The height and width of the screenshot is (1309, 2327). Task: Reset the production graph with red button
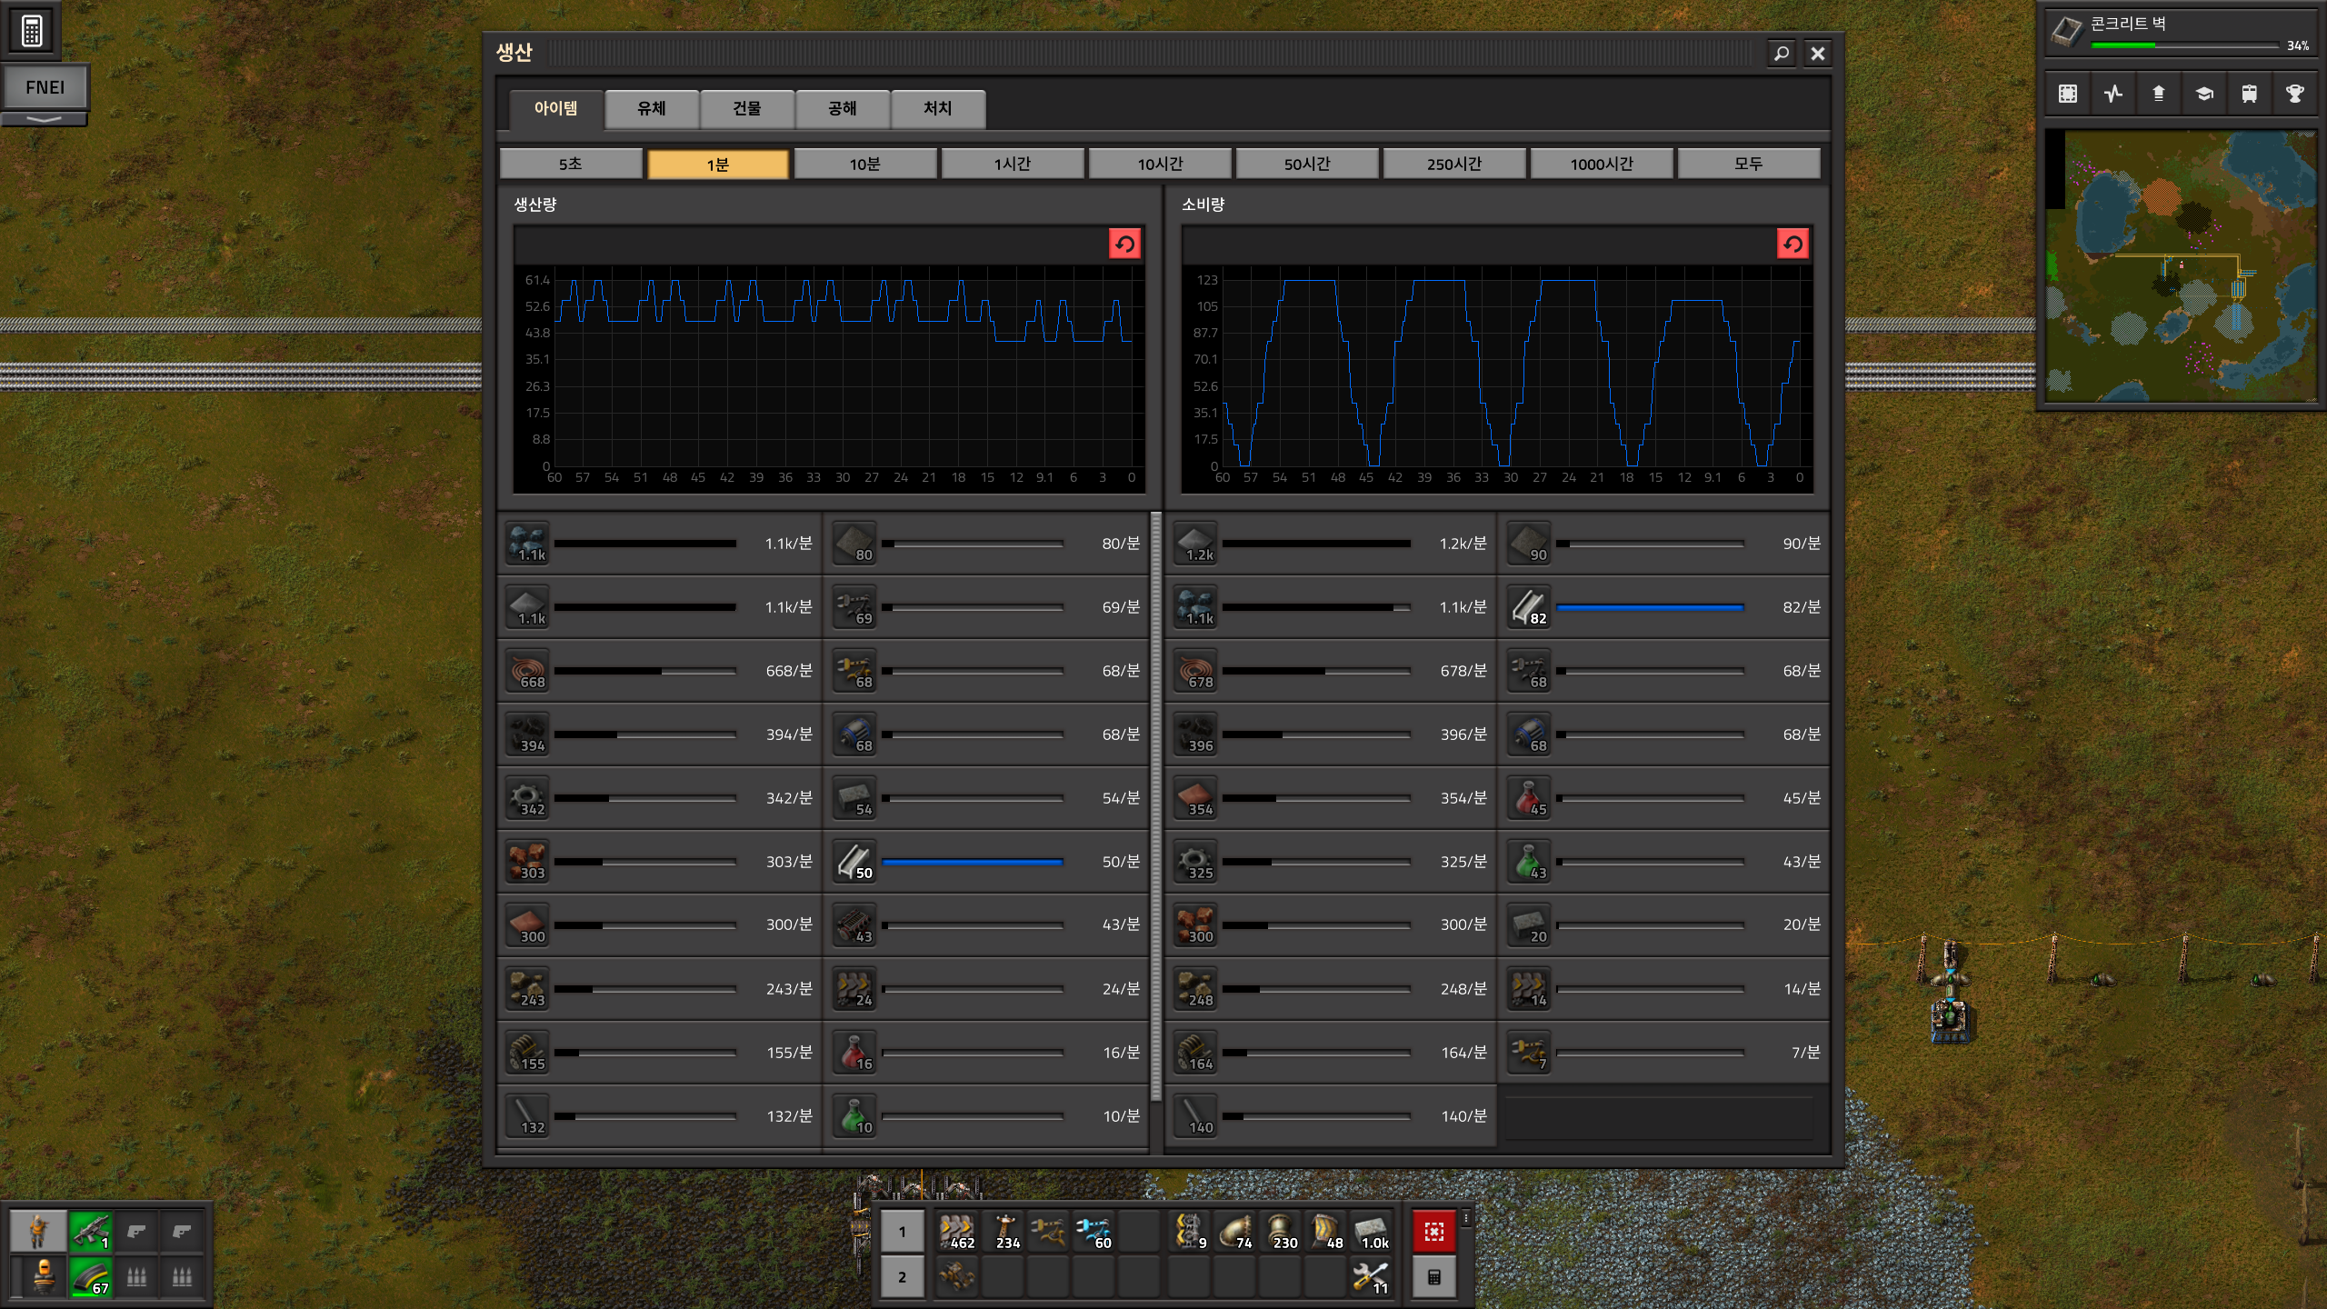click(1124, 244)
